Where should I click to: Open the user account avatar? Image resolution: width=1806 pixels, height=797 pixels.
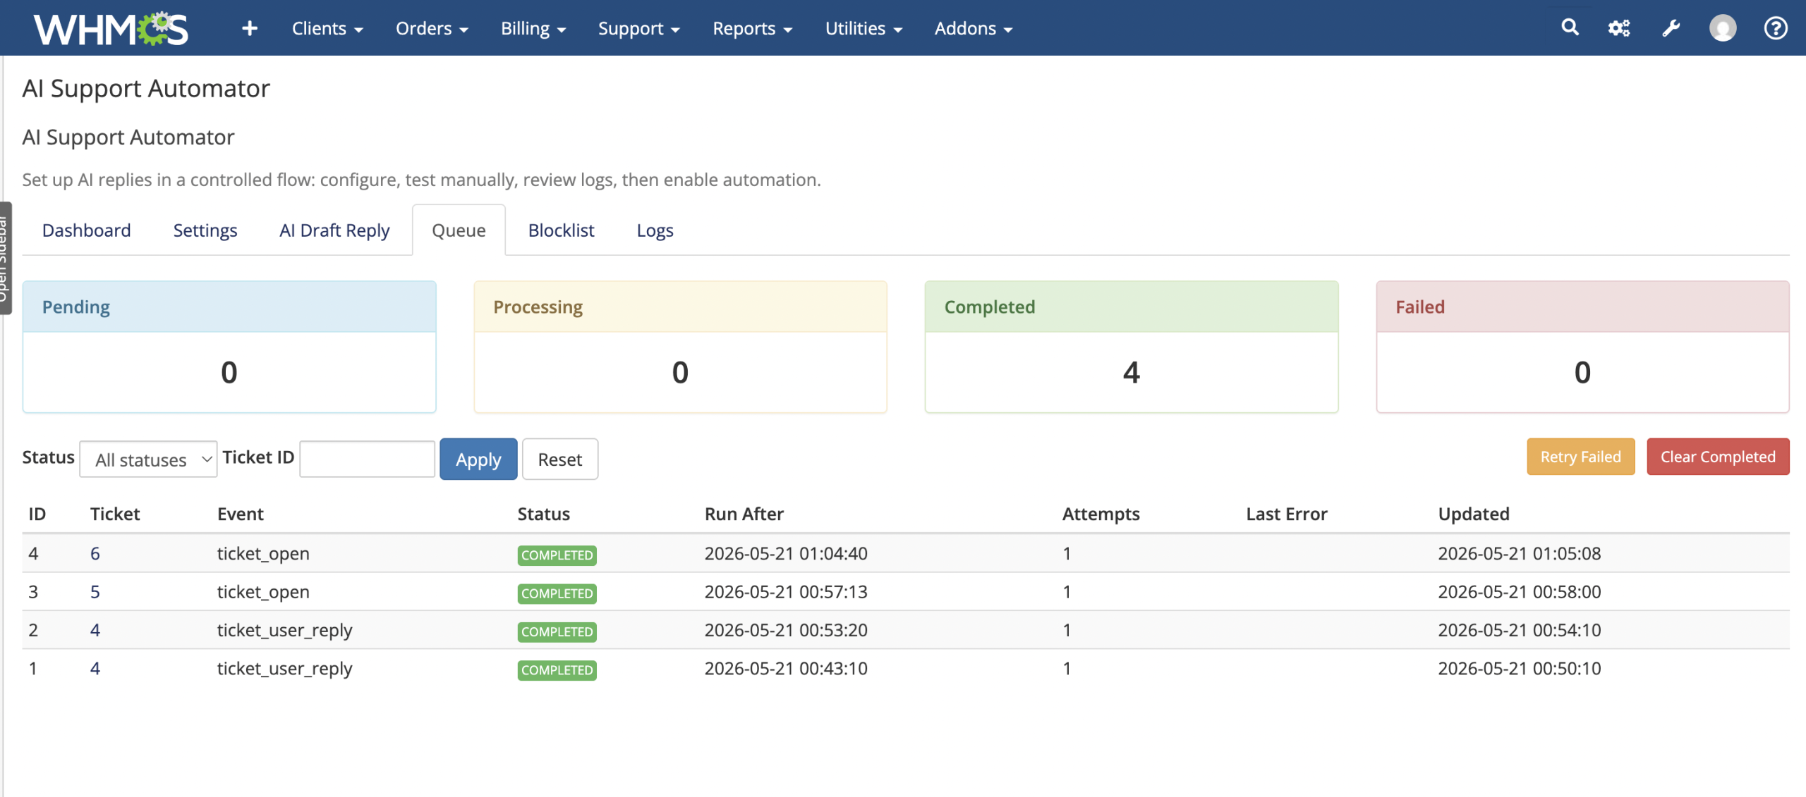pos(1723,28)
